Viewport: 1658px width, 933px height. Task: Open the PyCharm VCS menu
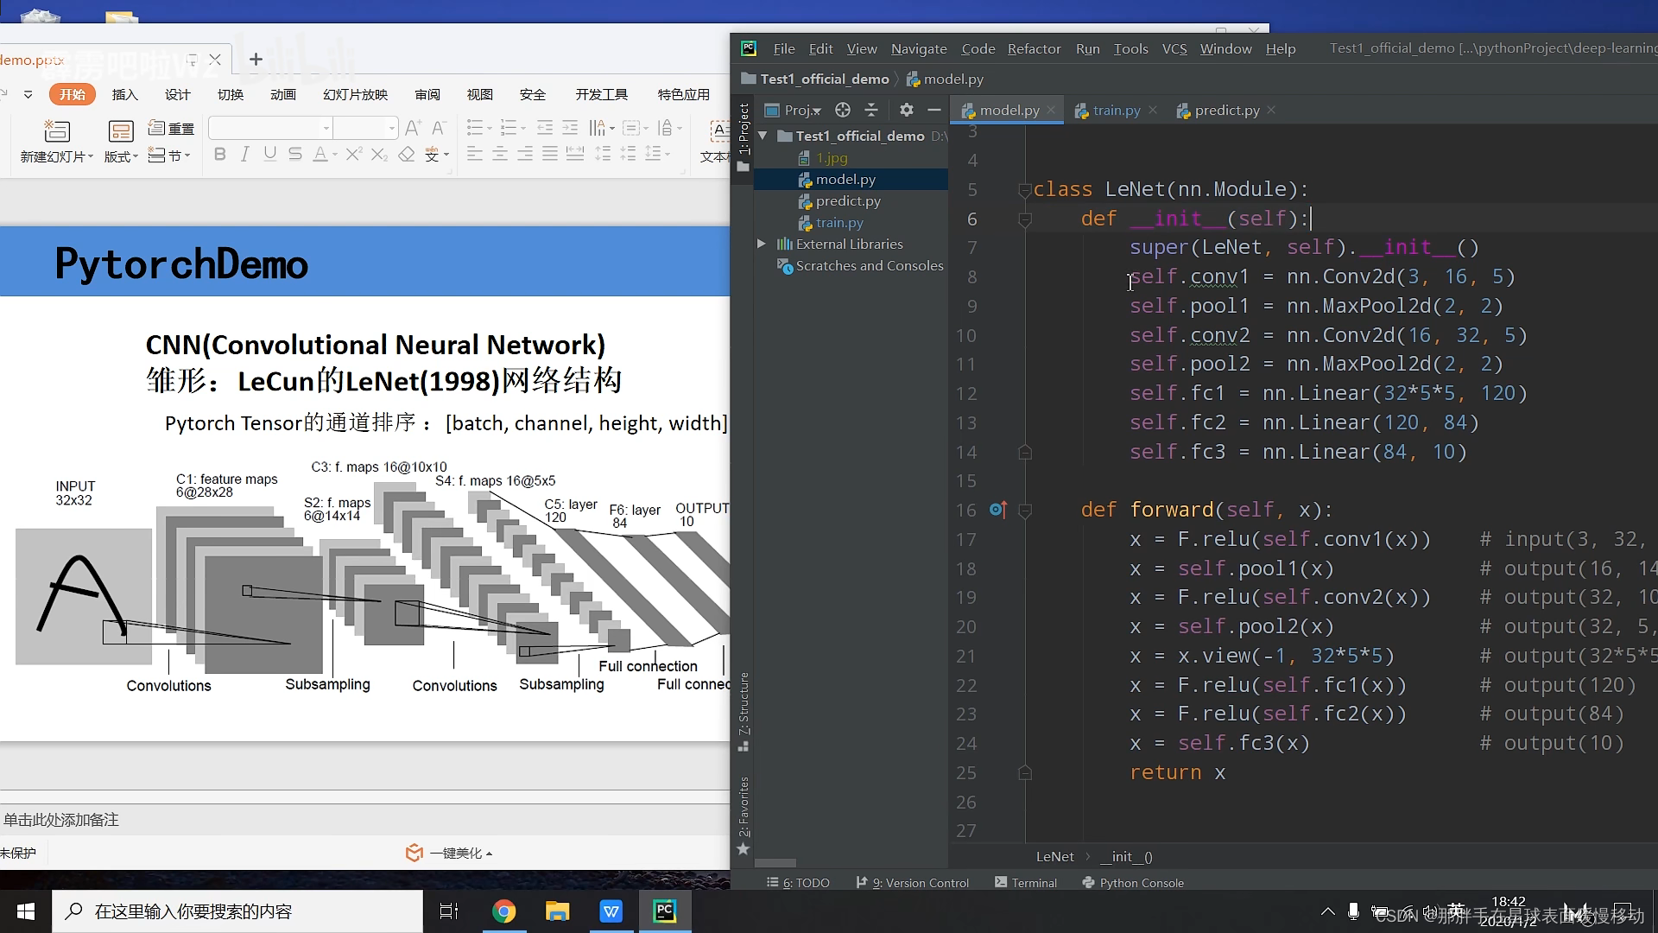(1174, 48)
